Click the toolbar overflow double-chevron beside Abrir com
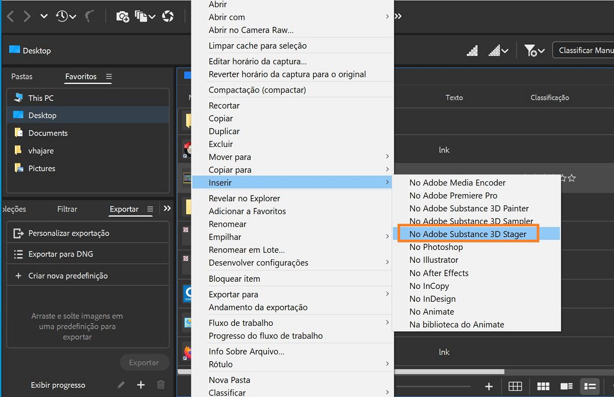The width and height of the screenshot is (614, 397). pyautogui.click(x=398, y=16)
